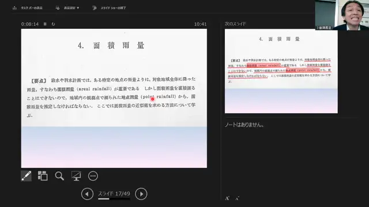Click the show taskbar button
This screenshot has width=369, height=207.
coord(28,7)
